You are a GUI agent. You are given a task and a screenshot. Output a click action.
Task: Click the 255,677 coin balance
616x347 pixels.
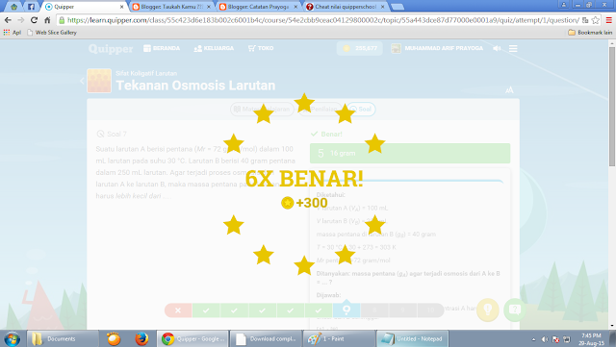coord(360,48)
